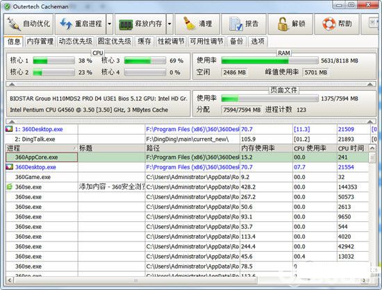Click the horizontal scrollbar thumb
Image resolution: width=382 pixels, height=290 pixels.
(x=135, y=280)
